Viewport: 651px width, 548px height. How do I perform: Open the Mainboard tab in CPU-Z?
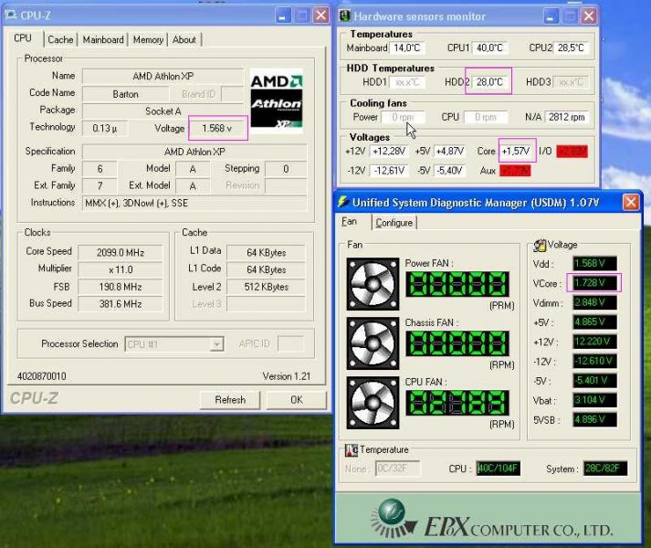(103, 40)
